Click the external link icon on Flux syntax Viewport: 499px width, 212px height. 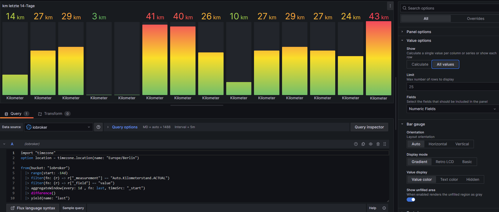(12, 208)
